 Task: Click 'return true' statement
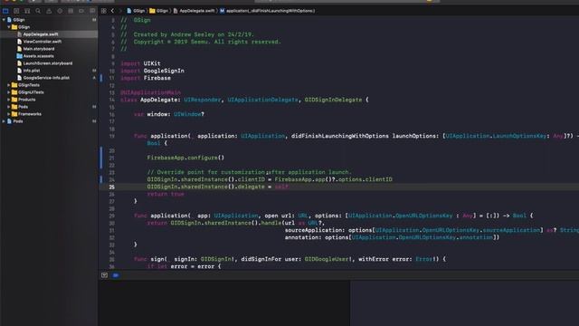click(166, 194)
